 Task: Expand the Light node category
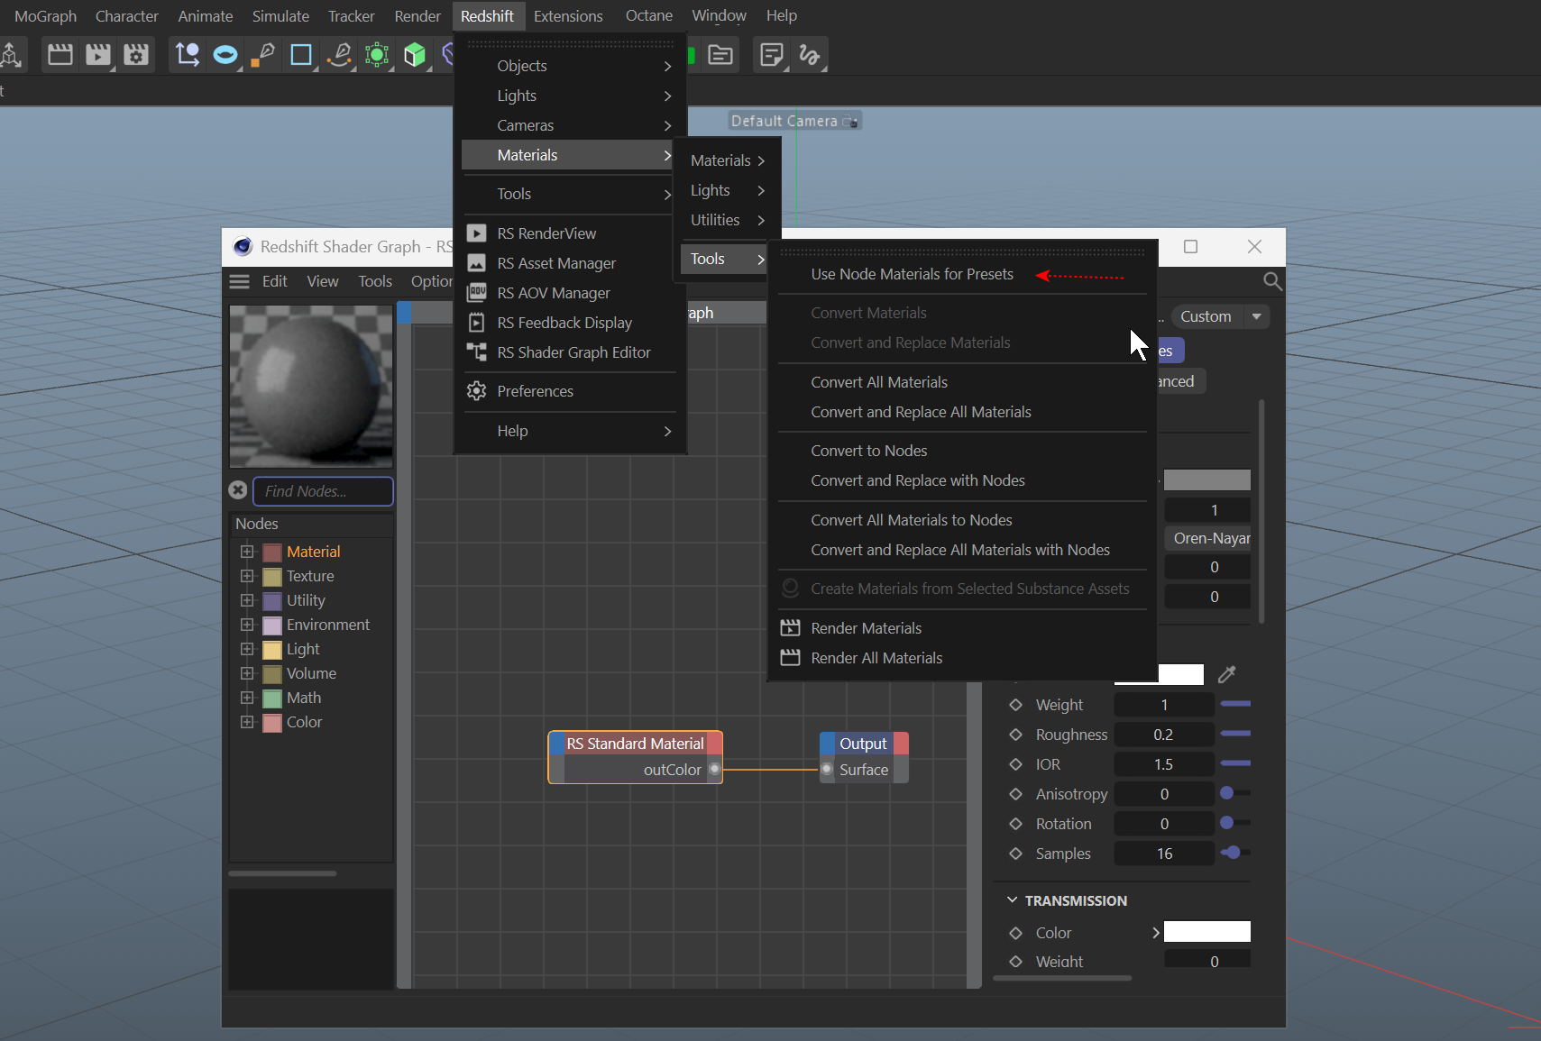247,649
